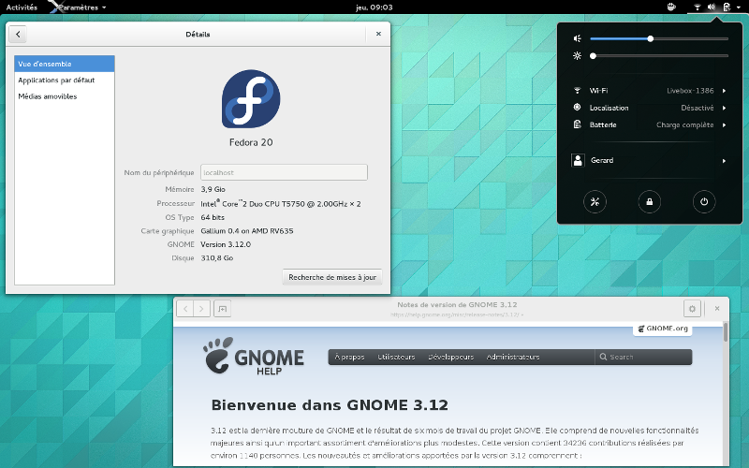Select Applications par défaut in sidebar
The image size is (749, 468).
pos(65,80)
